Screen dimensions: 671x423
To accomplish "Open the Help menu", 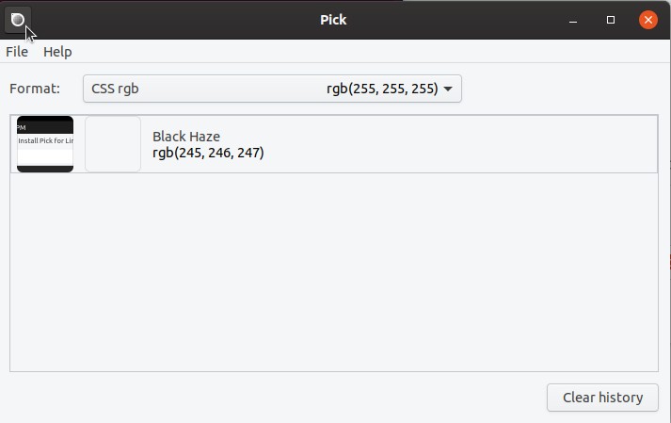I will coord(57,52).
